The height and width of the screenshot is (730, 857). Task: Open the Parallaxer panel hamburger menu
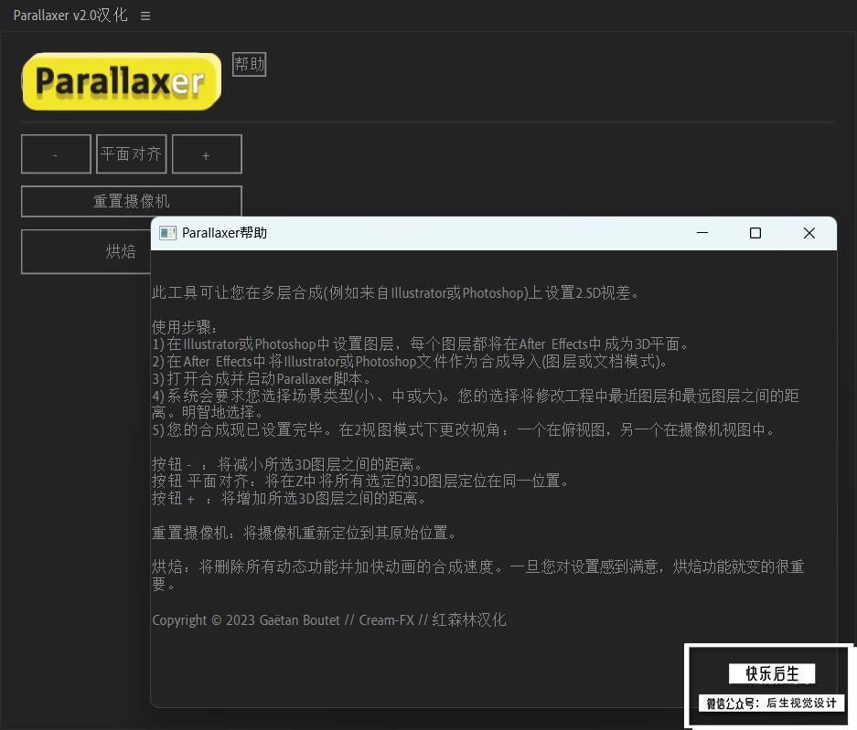pyautogui.click(x=145, y=16)
